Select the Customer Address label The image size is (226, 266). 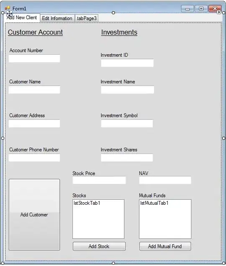tap(27, 115)
